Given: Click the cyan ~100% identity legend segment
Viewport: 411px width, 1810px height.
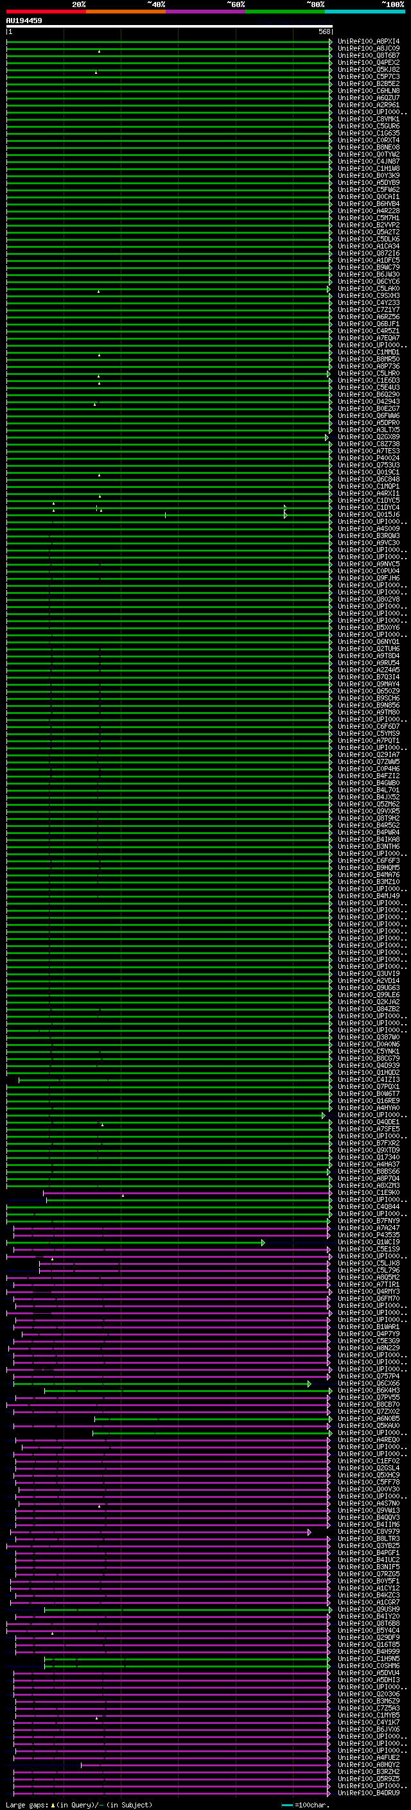Looking at the screenshot, I should click(x=365, y=12).
